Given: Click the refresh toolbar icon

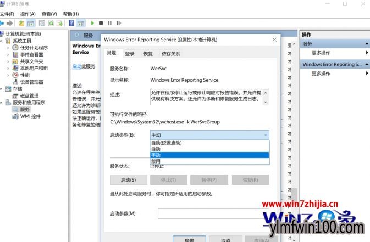Looking at the screenshot, I should 51,23.
